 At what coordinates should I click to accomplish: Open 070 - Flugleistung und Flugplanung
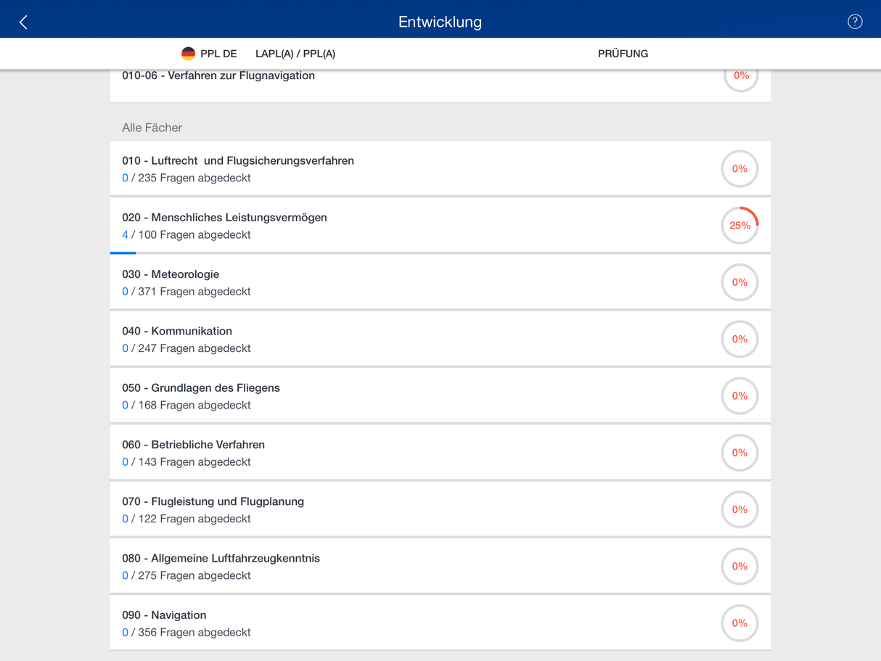coord(213,501)
